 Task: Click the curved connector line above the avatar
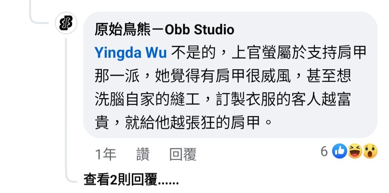point(39,13)
